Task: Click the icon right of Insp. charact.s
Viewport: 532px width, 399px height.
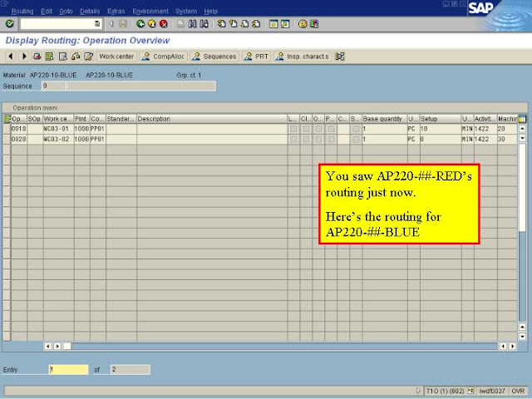Action: 340,57
